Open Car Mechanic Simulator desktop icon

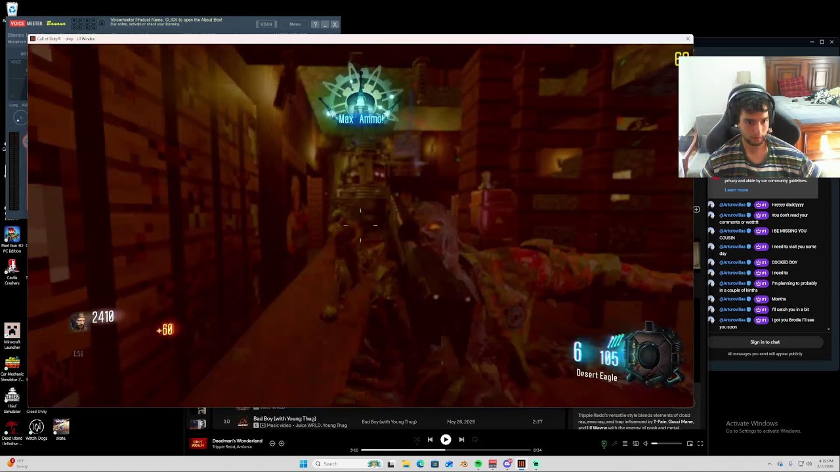point(12,368)
